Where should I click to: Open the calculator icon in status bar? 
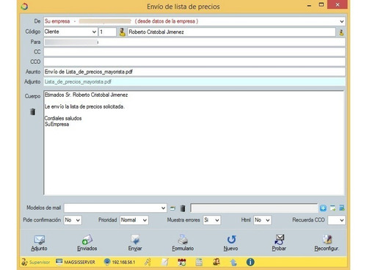pyautogui.click(x=199, y=262)
